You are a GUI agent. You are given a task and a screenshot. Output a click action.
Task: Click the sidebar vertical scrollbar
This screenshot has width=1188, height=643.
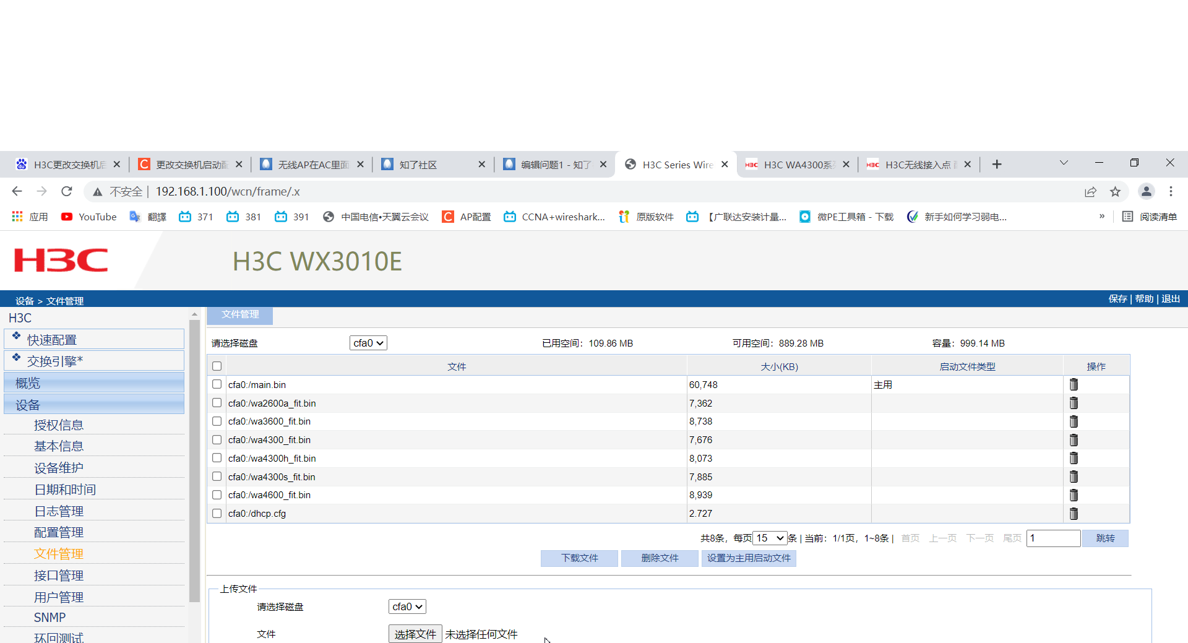[194, 461]
